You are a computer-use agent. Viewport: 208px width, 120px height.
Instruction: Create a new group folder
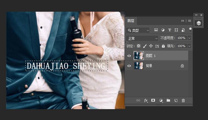point(168,100)
